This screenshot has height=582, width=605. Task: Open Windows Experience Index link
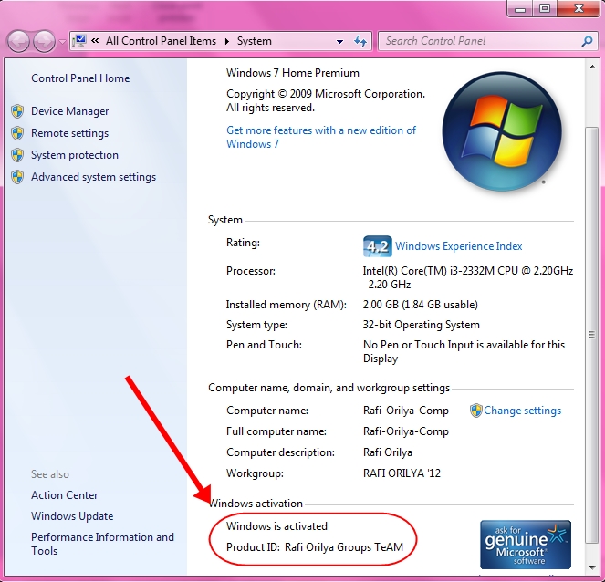pyautogui.click(x=459, y=246)
